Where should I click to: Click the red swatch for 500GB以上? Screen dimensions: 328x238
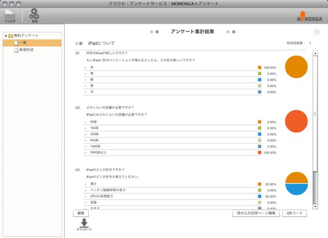[x=260, y=152]
